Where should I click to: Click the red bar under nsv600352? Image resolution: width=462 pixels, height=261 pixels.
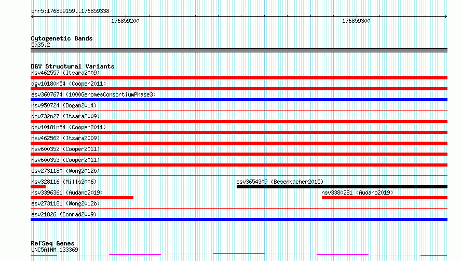(239, 154)
